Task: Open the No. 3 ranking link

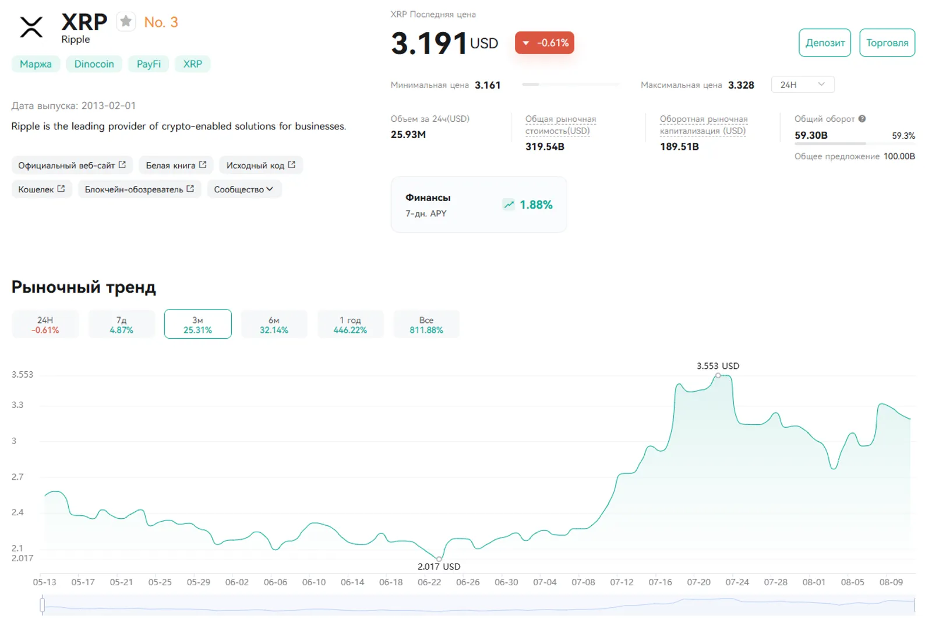Action: (x=161, y=22)
